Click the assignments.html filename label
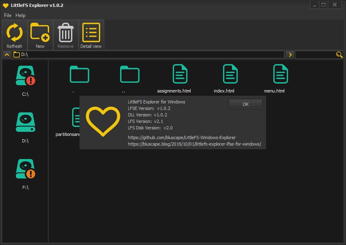The image size is (346, 245). click(174, 91)
